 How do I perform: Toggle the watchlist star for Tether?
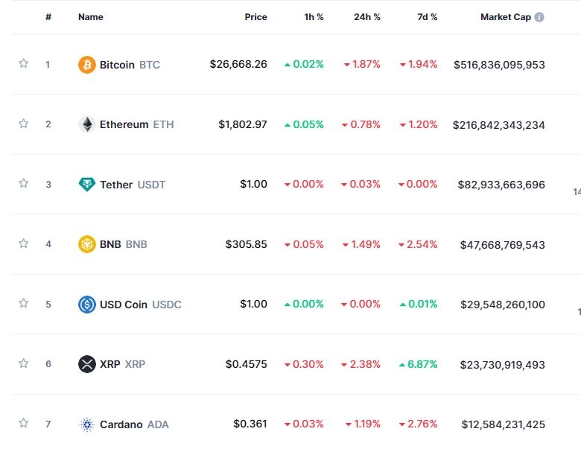click(x=23, y=183)
